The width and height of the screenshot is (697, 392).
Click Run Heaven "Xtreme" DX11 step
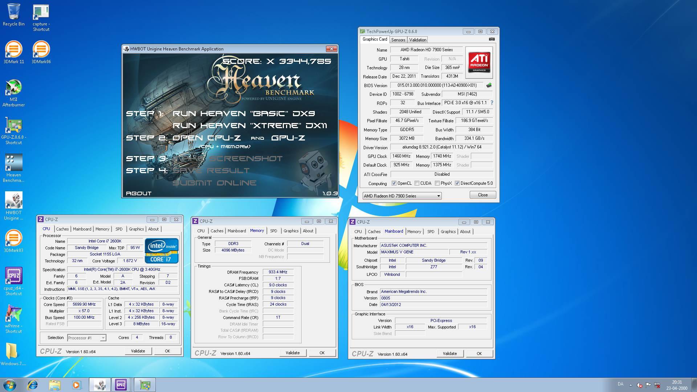click(x=250, y=126)
